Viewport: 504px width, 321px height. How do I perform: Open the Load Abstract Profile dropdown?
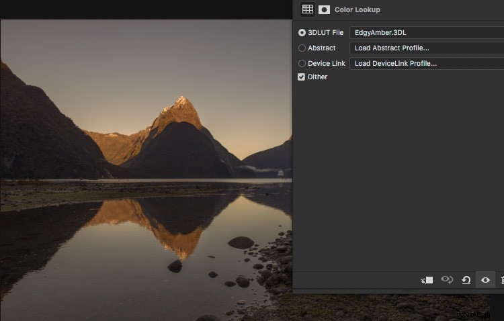[427, 48]
